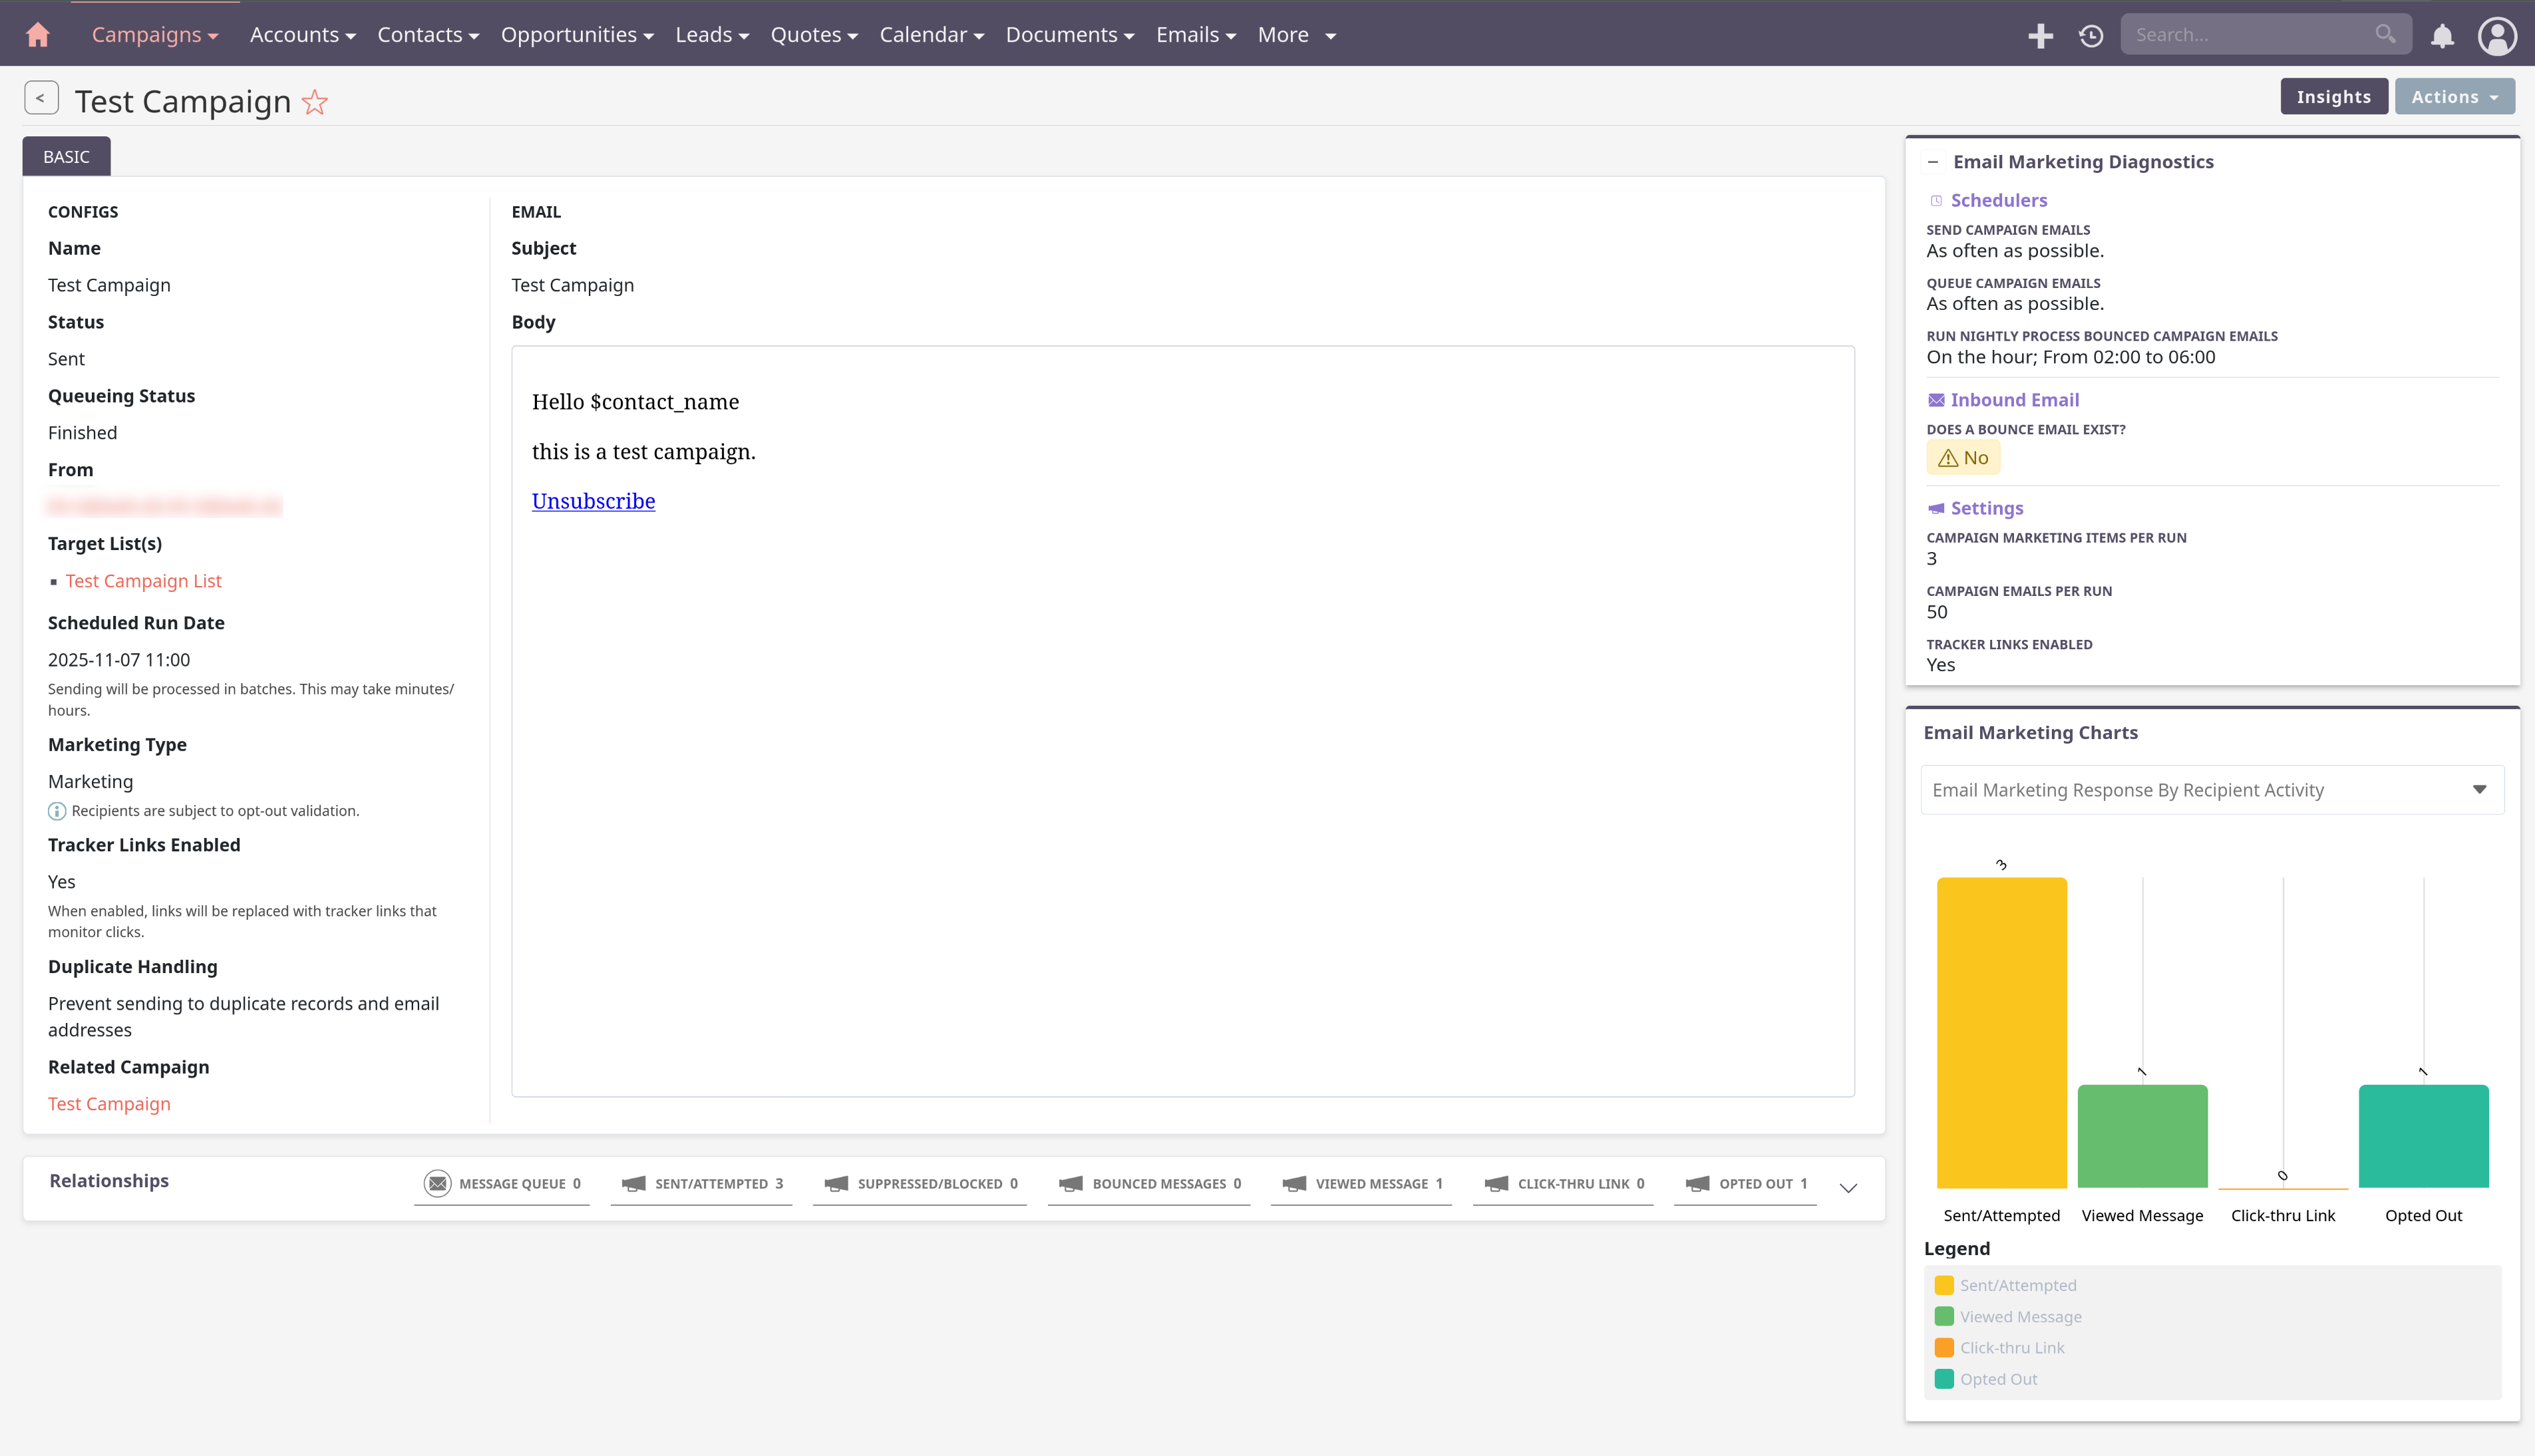Open Test Campaign List target link
Screen dimensions: 2535x1456
[143, 581]
